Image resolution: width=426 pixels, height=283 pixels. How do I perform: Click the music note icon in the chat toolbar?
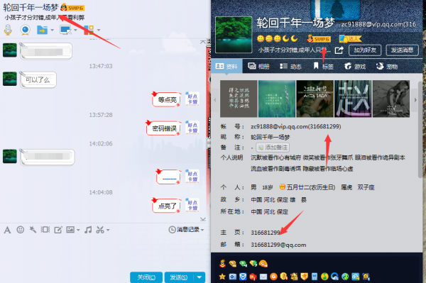(x=88, y=230)
